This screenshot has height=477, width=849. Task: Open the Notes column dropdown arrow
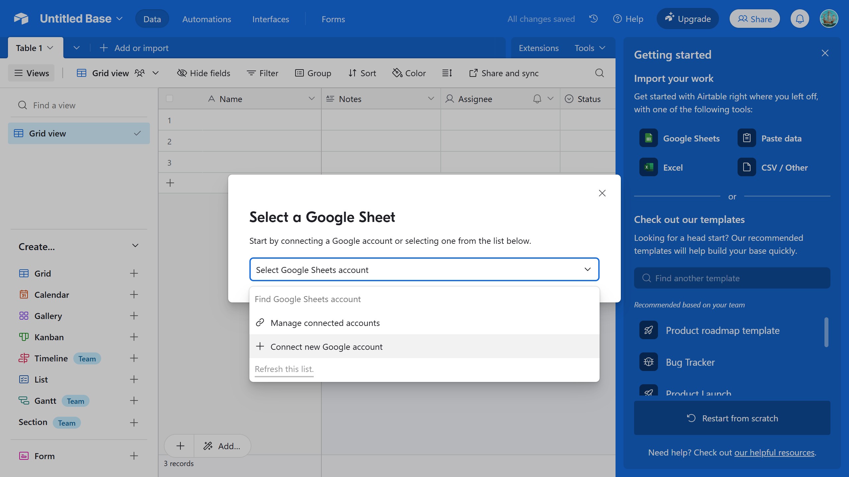click(431, 99)
